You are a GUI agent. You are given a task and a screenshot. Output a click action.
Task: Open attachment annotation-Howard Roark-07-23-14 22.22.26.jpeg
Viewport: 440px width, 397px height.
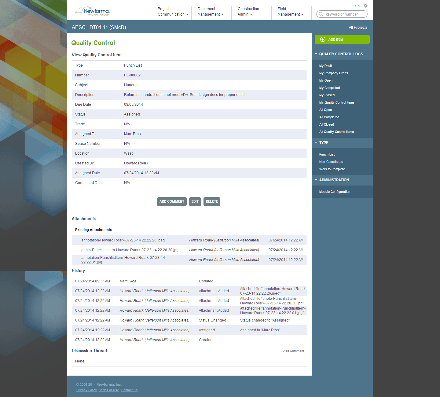tap(123, 240)
